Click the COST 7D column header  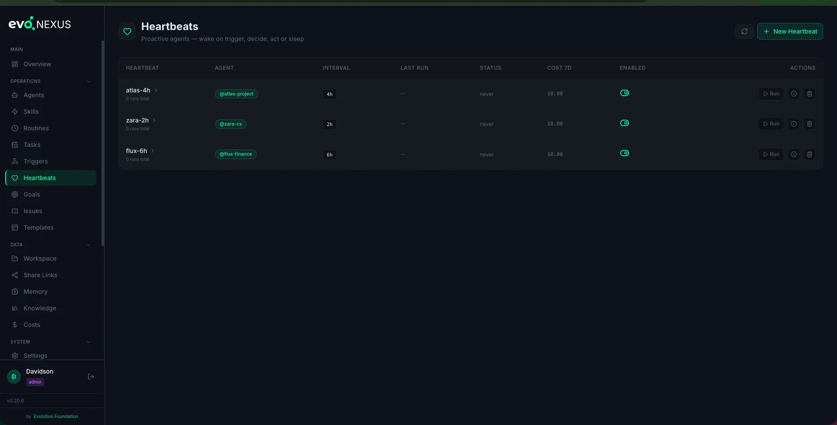[x=559, y=68]
